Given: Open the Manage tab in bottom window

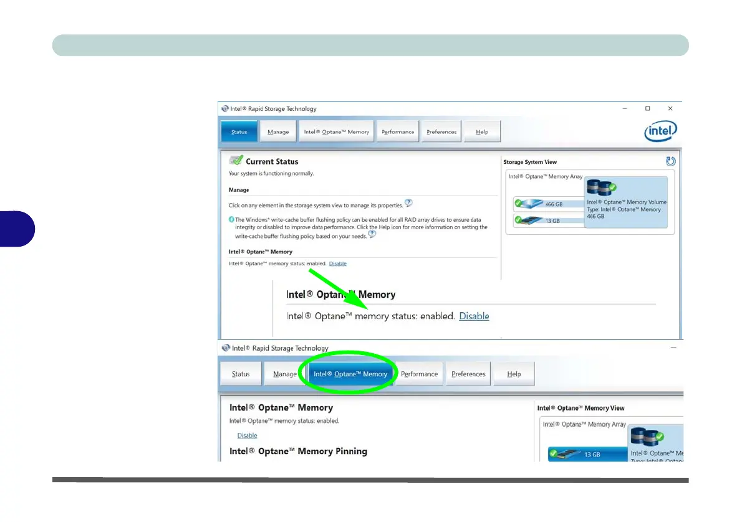Looking at the screenshot, I should coord(284,374).
